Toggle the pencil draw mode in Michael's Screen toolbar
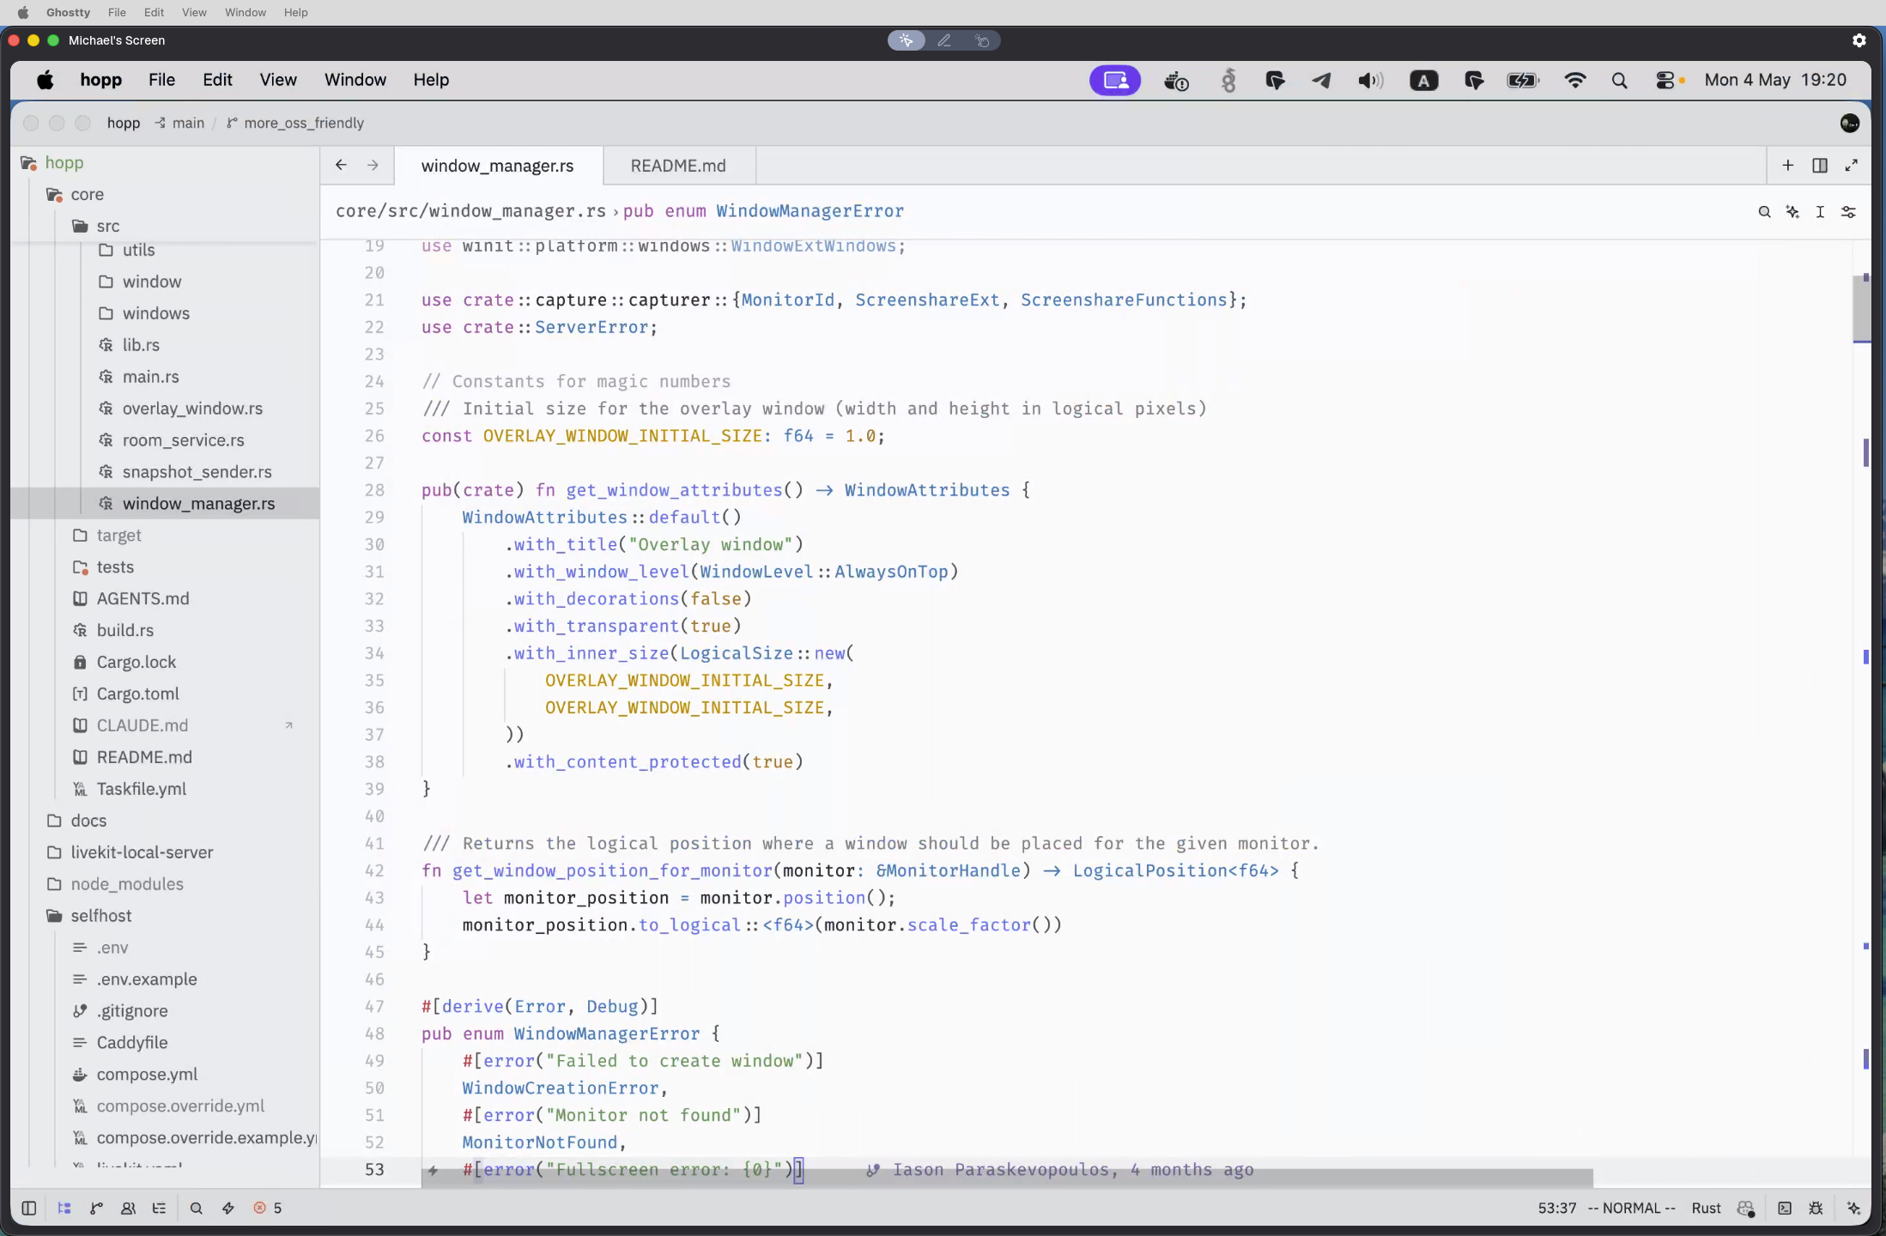This screenshot has width=1886, height=1236. [944, 40]
